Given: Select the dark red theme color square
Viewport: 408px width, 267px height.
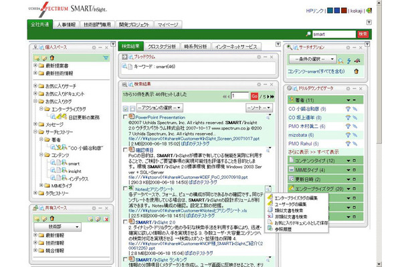Looking at the screenshot, I should tap(344, 11).
